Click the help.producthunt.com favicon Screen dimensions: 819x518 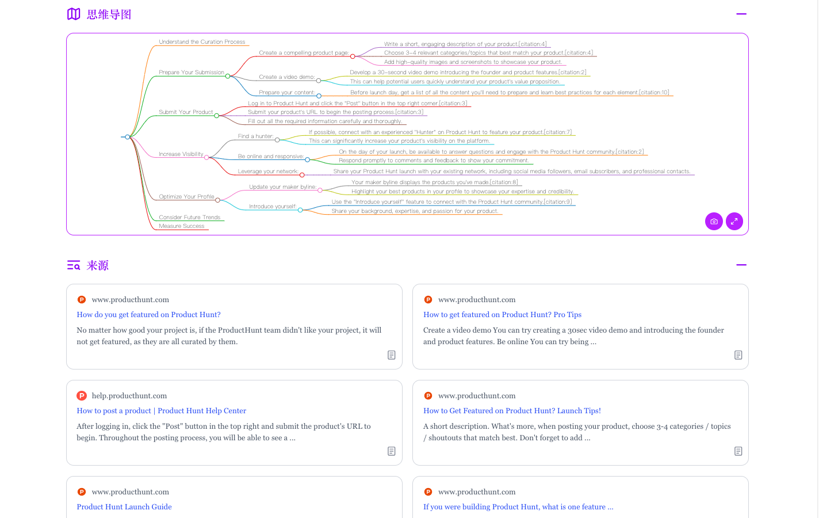[x=82, y=396]
